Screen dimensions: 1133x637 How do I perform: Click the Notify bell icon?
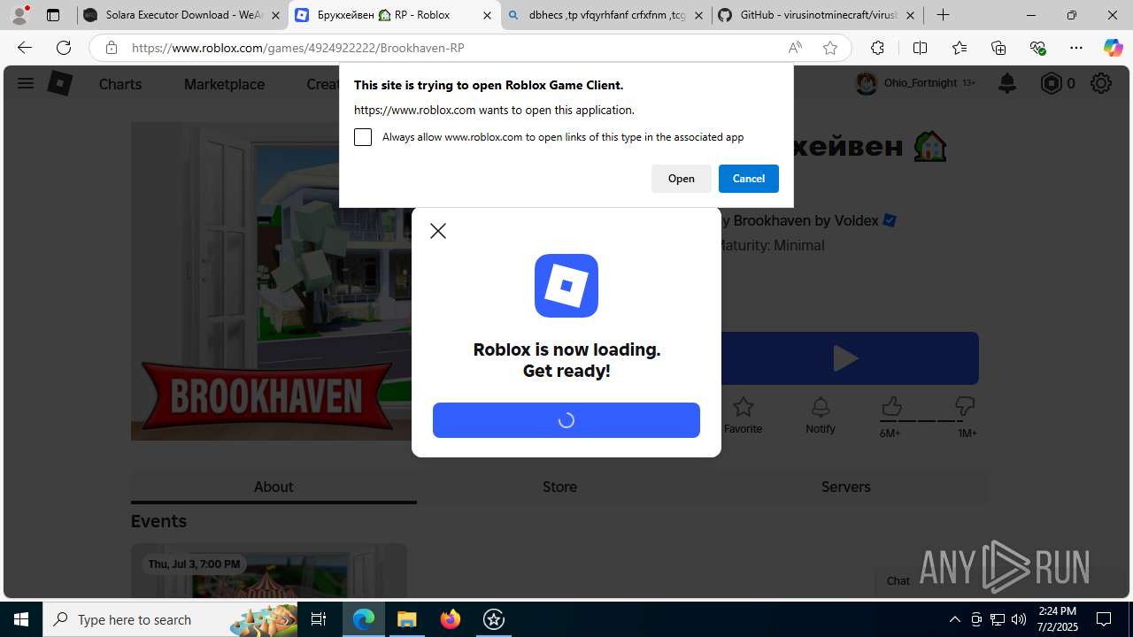pos(821,407)
